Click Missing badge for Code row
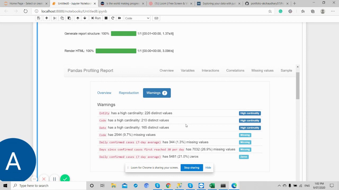The height and width of the screenshot is (190, 339). click(245, 135)
